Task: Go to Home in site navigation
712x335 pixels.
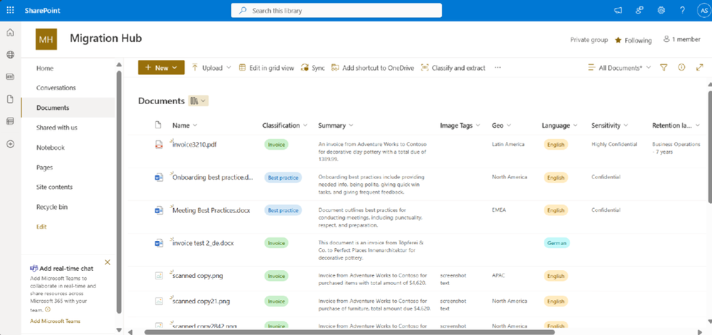Action: 45,68
